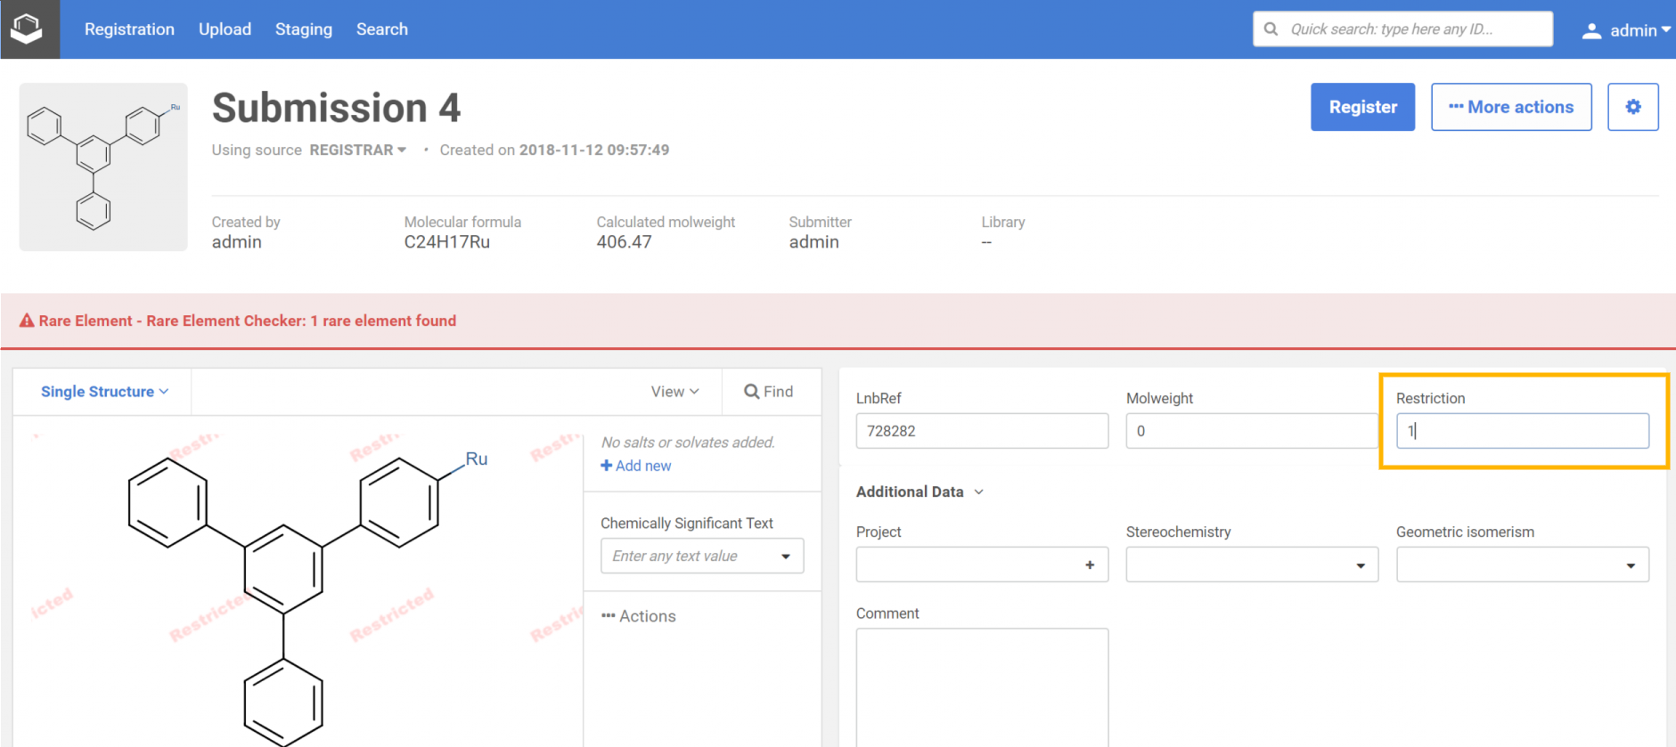Click the admin user profile icon
1676x747 pixels.
(x=1591, y=30)
